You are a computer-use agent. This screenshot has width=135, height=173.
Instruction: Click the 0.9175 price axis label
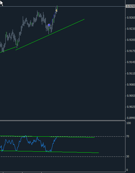point(131,51)
